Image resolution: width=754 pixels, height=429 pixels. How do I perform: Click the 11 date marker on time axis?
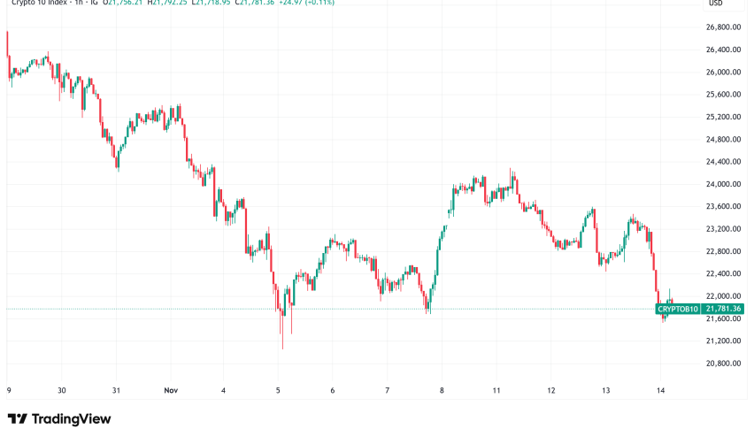[x=496, y=389]
